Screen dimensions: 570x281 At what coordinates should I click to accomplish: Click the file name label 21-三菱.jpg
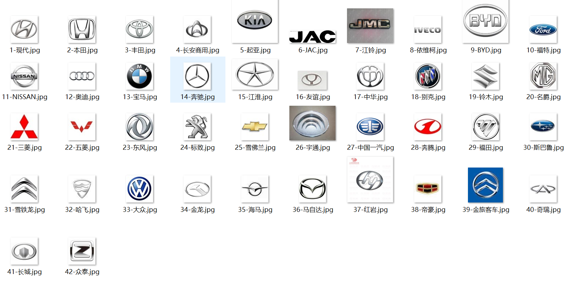click(24, 148)
